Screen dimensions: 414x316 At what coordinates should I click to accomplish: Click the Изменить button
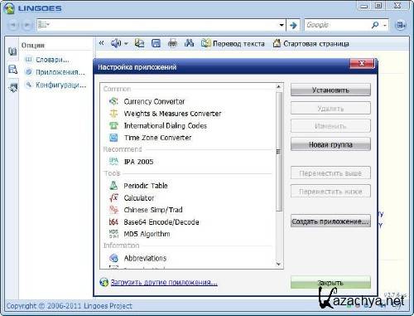point(330,126)
